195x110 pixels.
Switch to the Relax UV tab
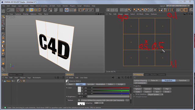click(154, 81)
